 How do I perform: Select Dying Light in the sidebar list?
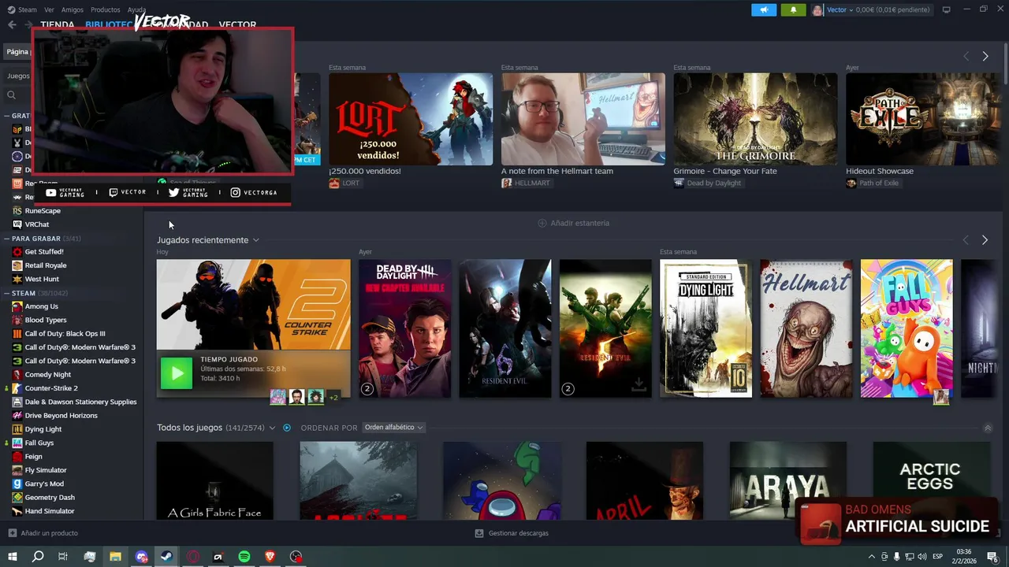43,429
